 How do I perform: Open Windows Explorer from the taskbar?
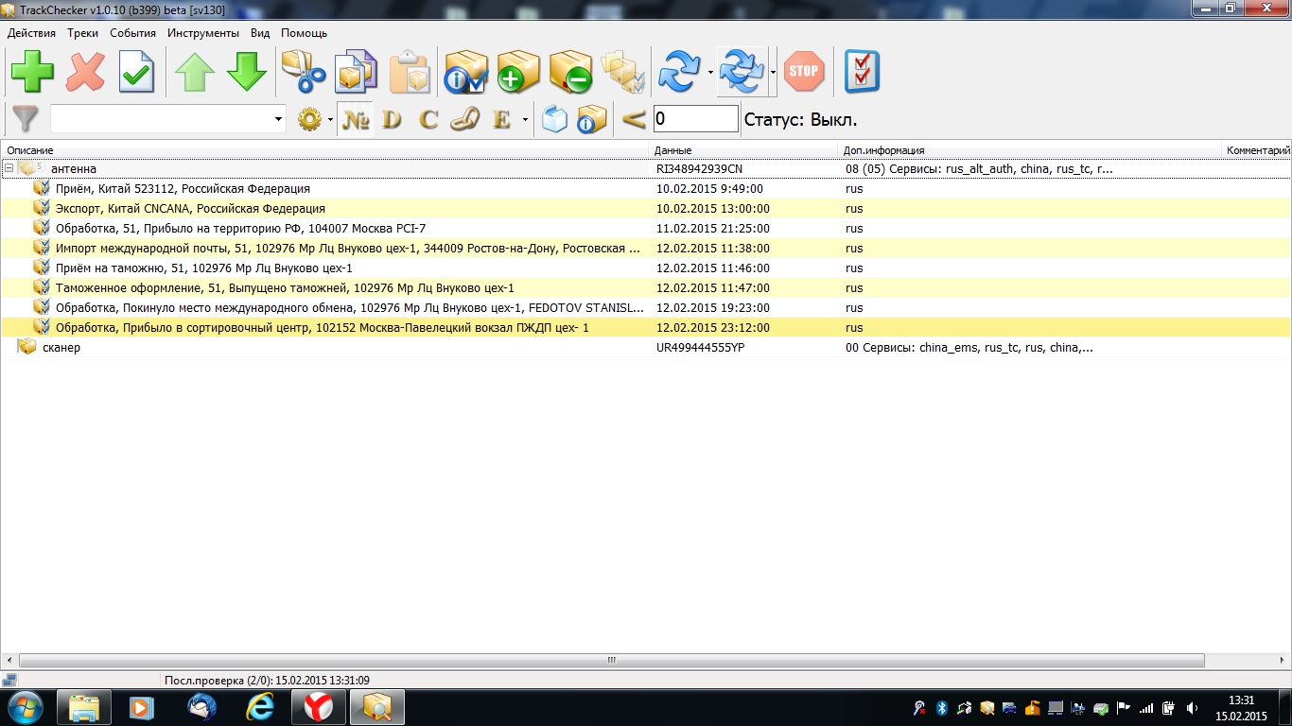tap(83, 707)
